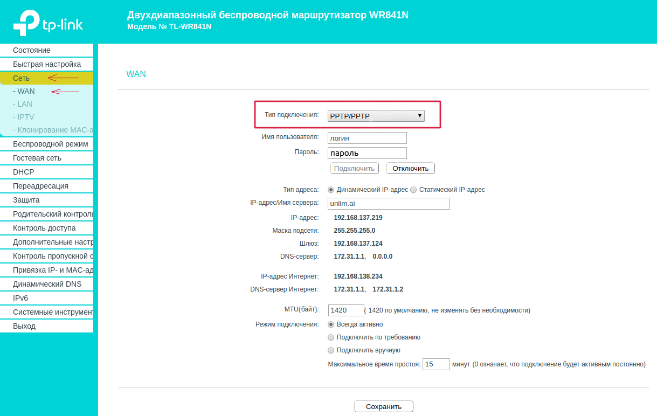This screenshot has width=657, height=416.
Task: Click the MTU bytes input field
Action: pyautogui.click(x=346, y=310)
